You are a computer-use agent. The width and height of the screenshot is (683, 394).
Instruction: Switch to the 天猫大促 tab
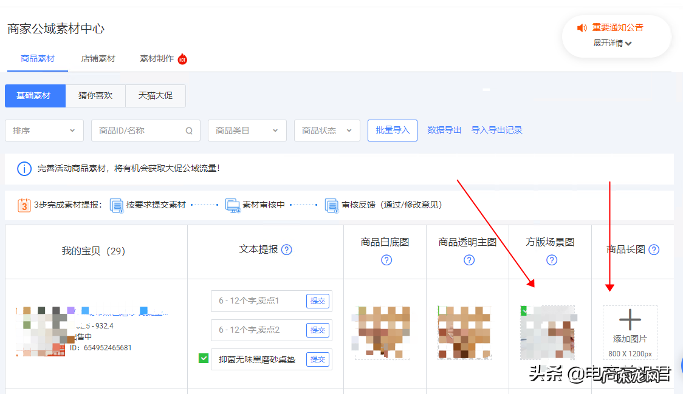pyautogui.click(x=156, y=95)
